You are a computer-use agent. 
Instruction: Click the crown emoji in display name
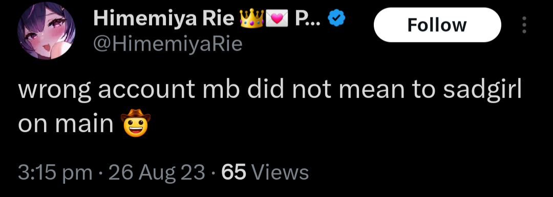[252, 19]
